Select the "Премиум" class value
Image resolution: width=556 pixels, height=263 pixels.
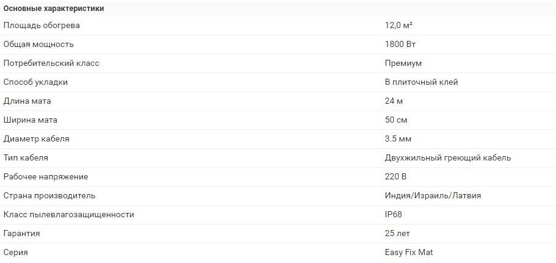403,63
